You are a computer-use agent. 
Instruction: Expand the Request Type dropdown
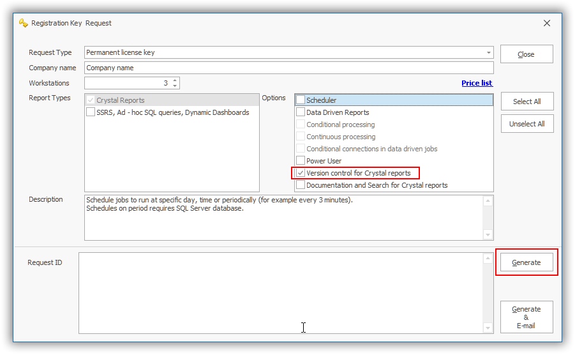click(488, 52)
